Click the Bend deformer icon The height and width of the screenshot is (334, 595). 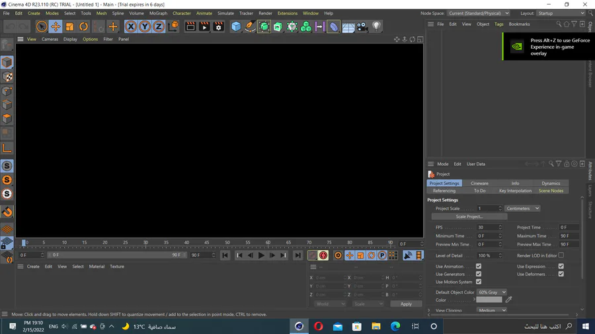click(334, 26)
